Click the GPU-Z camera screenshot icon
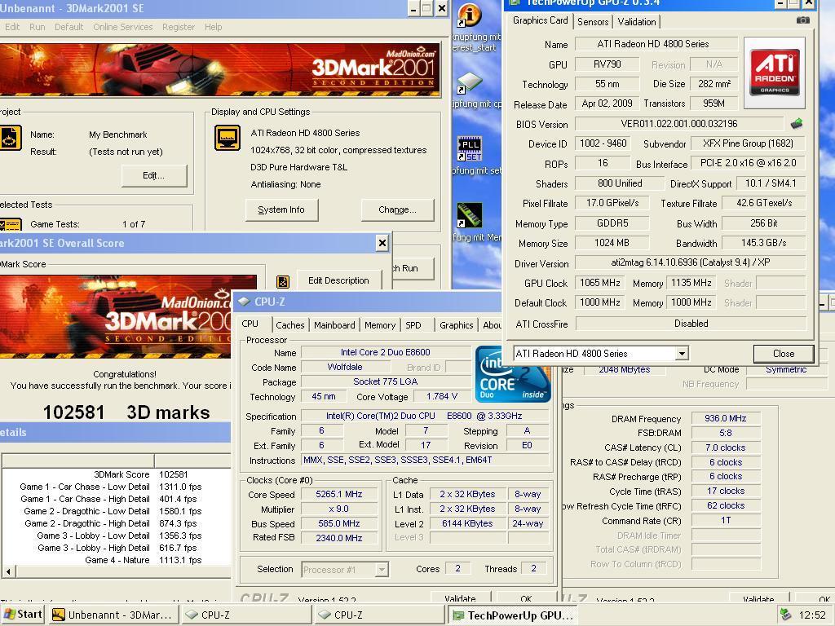The image size is (835, 626). 802,20
